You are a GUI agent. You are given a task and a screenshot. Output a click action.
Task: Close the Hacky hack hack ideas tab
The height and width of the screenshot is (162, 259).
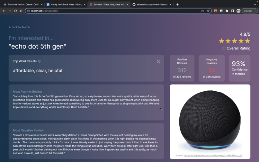pyautogui.click(x=85, y=4)
